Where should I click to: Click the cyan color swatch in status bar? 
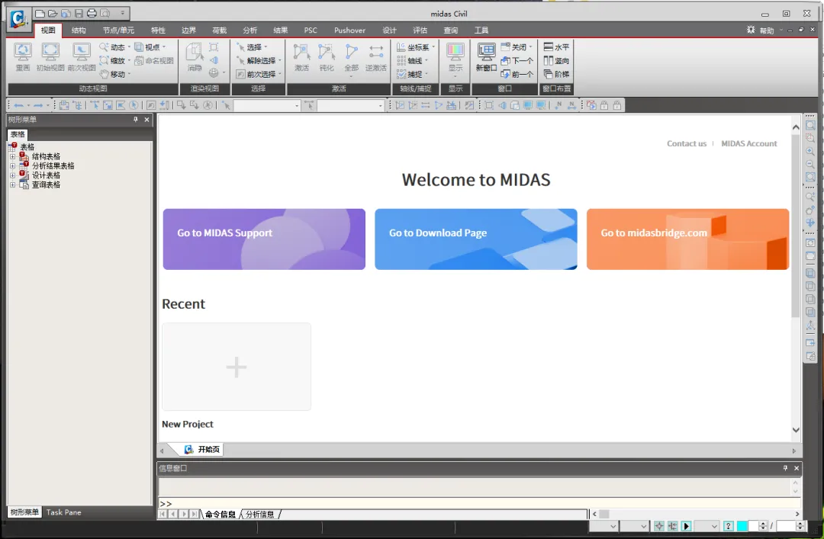742,526
